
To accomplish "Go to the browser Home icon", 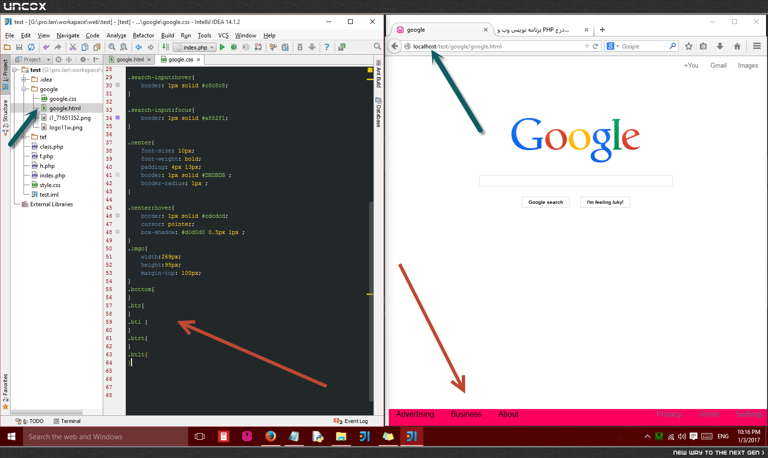I will 737,46.
